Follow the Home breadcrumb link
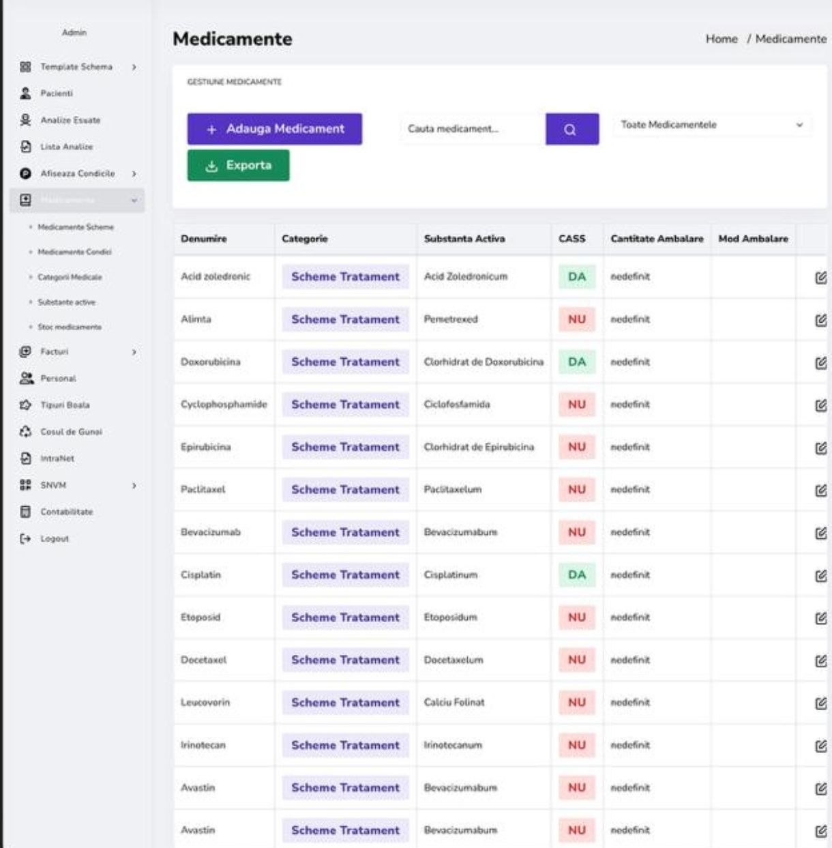Viewport: 832px width, 848px height. [722, 39]
